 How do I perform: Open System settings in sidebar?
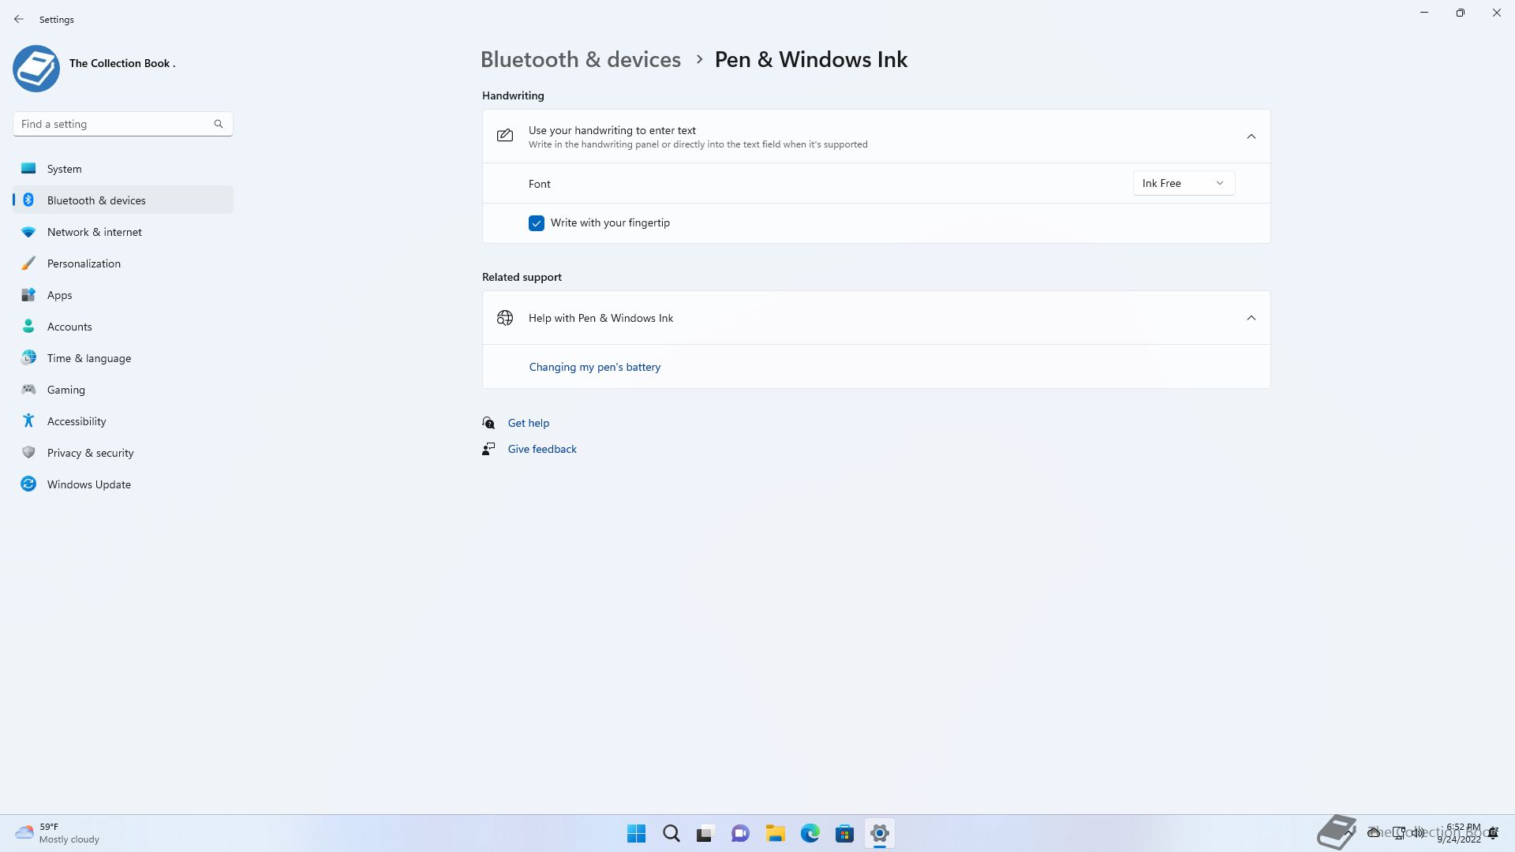[x=123, y=169]
